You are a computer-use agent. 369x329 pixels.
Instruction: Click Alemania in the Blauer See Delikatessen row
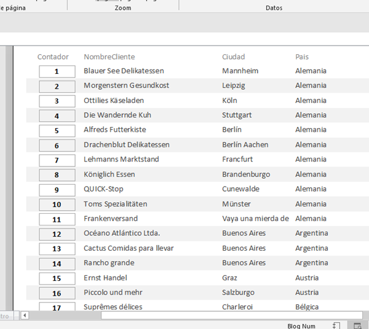[x=311, y=71]
